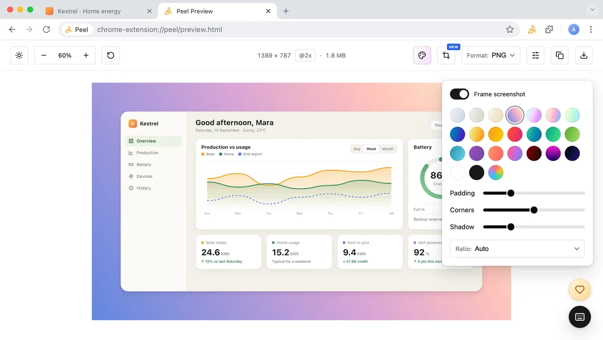This screenshot has height=340, width=603.
Task: Go forward in browser history
Action: click(29, 30)
